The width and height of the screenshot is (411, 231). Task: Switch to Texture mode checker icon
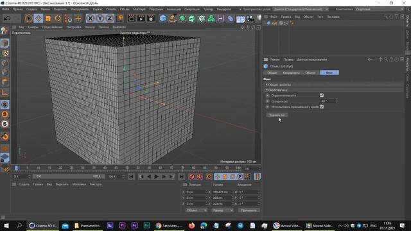(x=4, y=53)
